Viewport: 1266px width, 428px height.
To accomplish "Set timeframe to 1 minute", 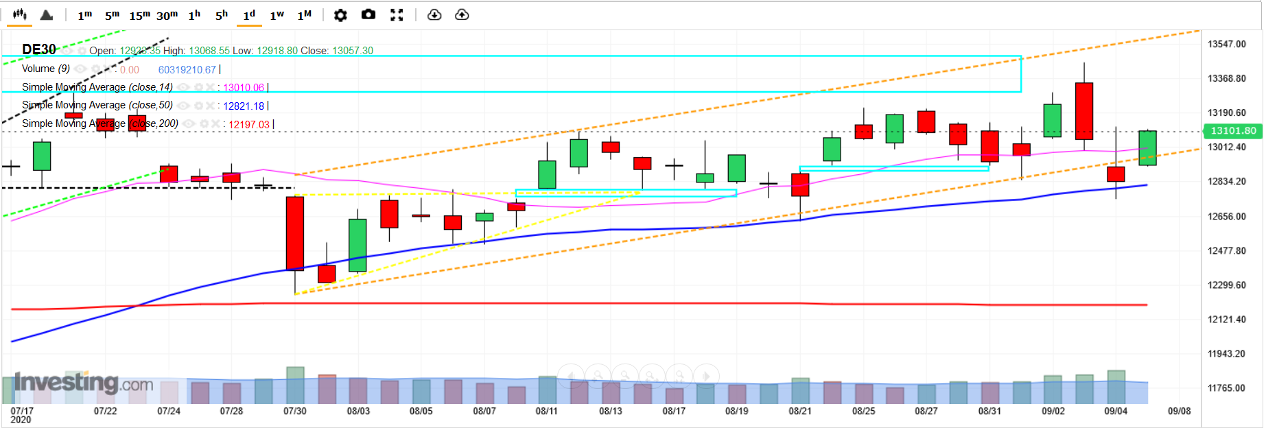I will [84, 15].
